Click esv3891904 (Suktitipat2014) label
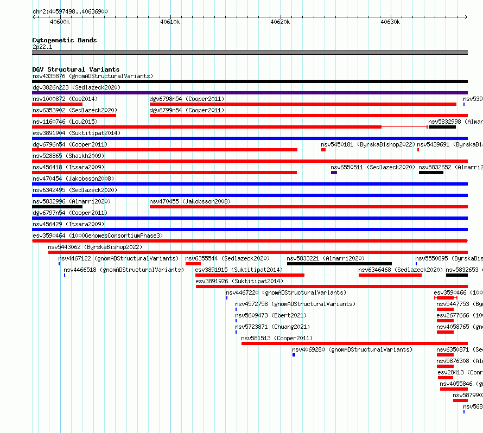483x433 pixels. 77,133
